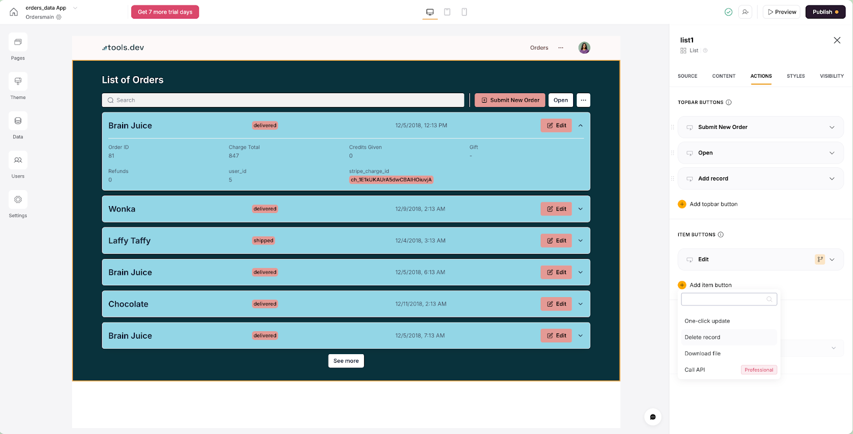
Task: Open the Data sidebar icon
Action: click(18, 121)
